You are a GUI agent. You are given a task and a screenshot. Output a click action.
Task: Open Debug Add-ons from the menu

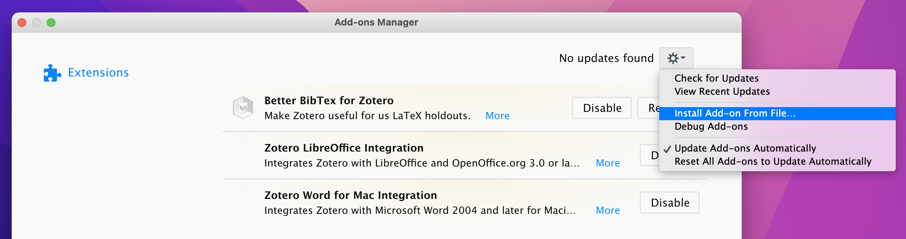(x=711, y=126)
